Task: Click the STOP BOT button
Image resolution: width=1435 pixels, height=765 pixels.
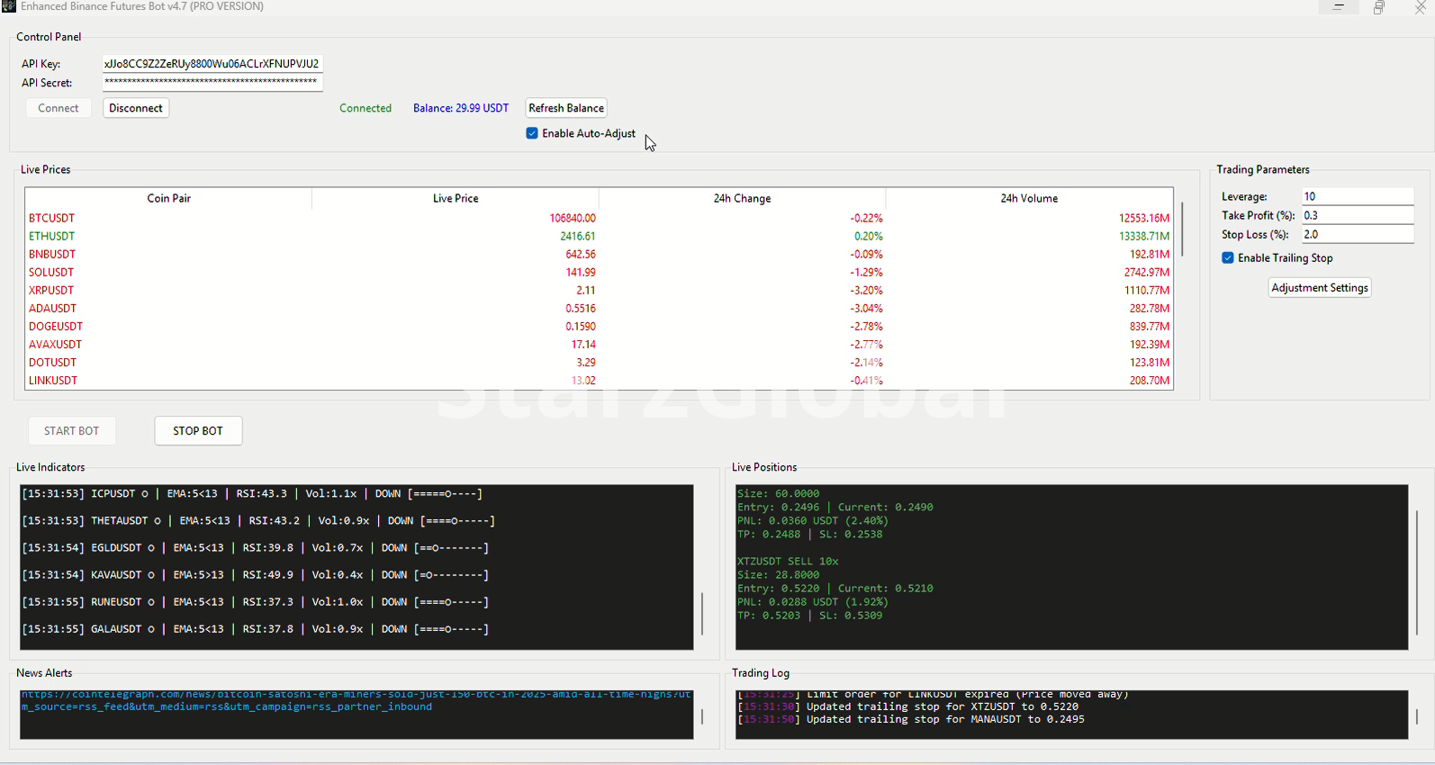Action: pos(198,431)
